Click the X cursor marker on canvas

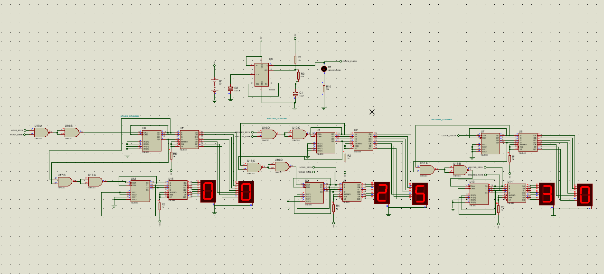pyautogui.click(x=372, y=112)
